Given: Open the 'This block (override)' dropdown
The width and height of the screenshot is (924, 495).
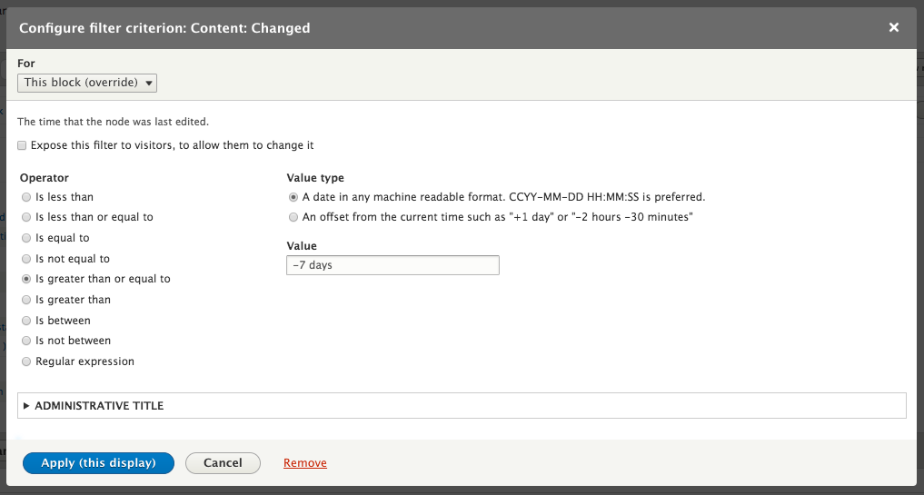Looking at the screenshot, I should pyautogui.click(x=87, y=83).
